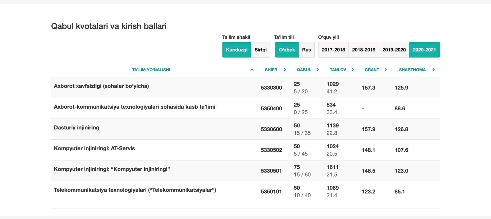Viewport: 491px width, 219px height.
Task: Click grant score 157.9
Action: coord(369,129)
